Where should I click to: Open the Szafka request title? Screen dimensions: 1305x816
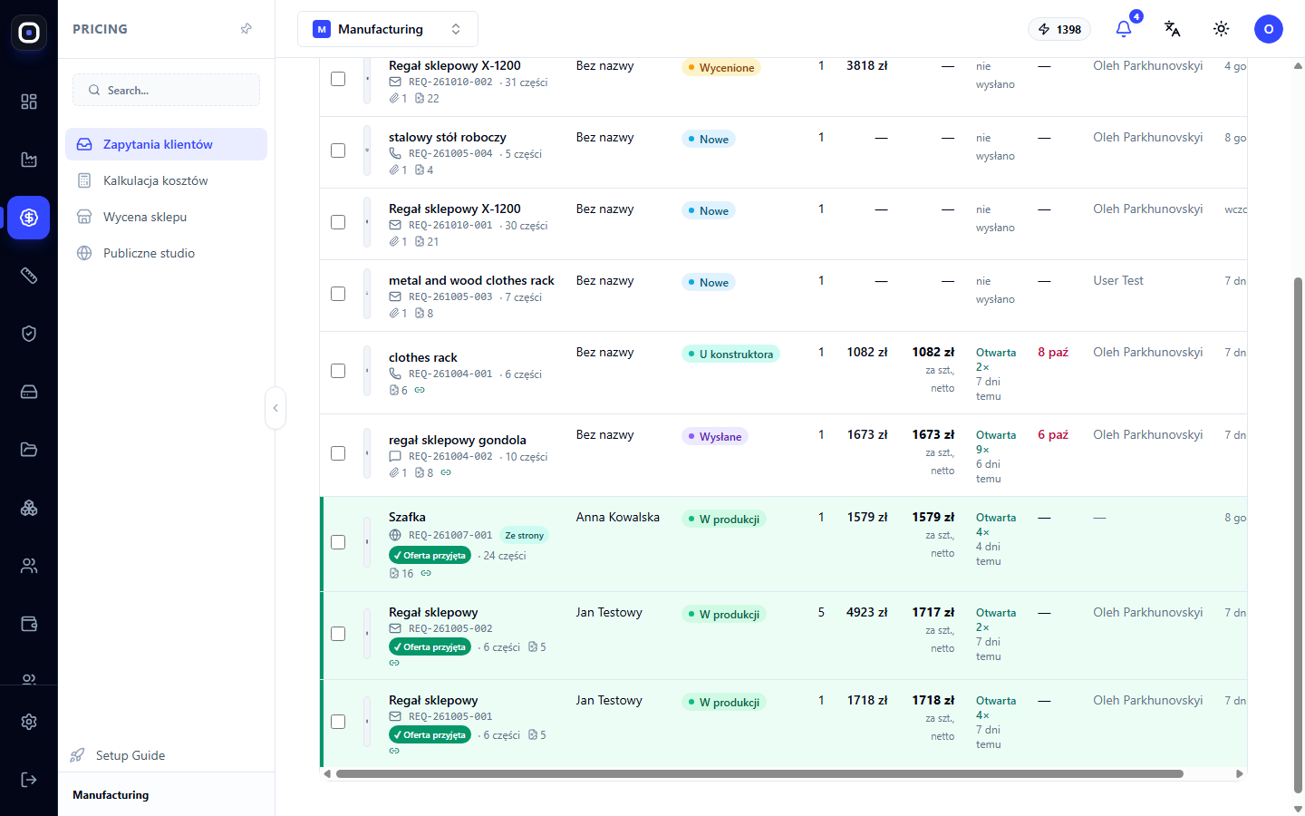pos(407,517)
